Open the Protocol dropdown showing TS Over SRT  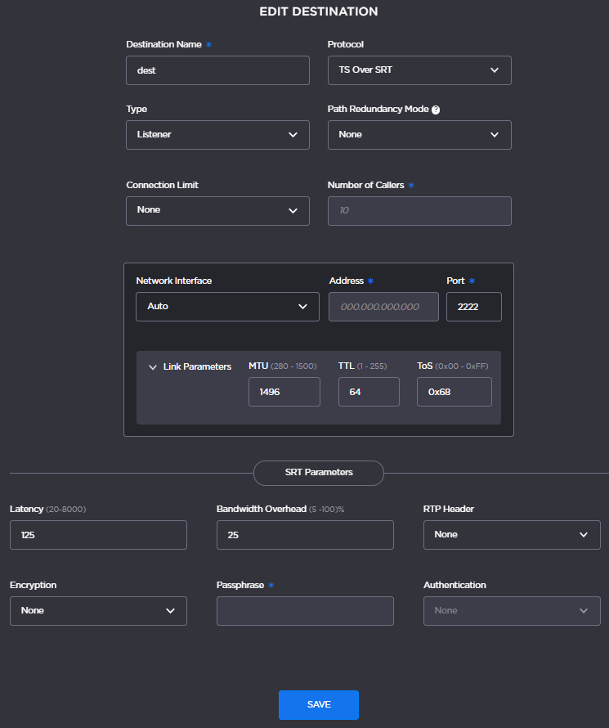pos(419,70)
